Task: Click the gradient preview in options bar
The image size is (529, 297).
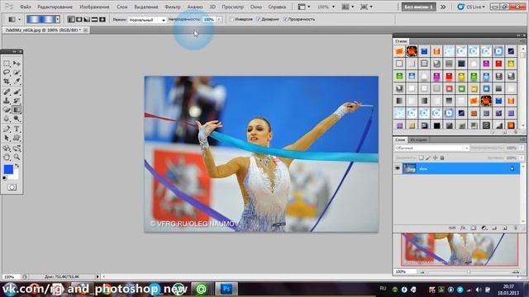Action: (x=41, y=20)
